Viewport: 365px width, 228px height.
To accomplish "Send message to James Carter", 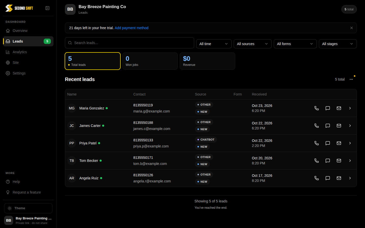I will [328, 126].
